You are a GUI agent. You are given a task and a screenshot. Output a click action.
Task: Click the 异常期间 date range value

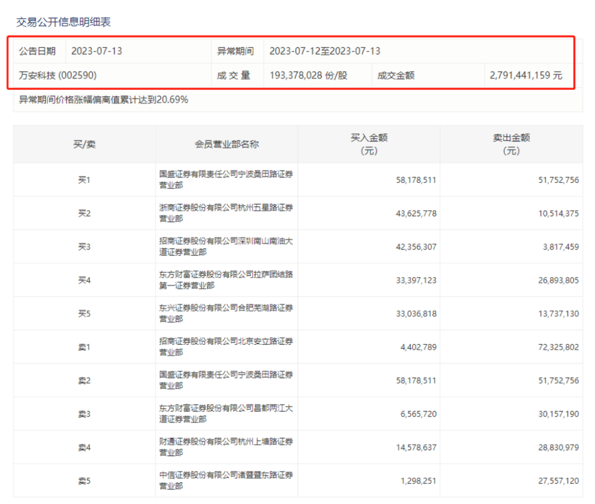324,51
